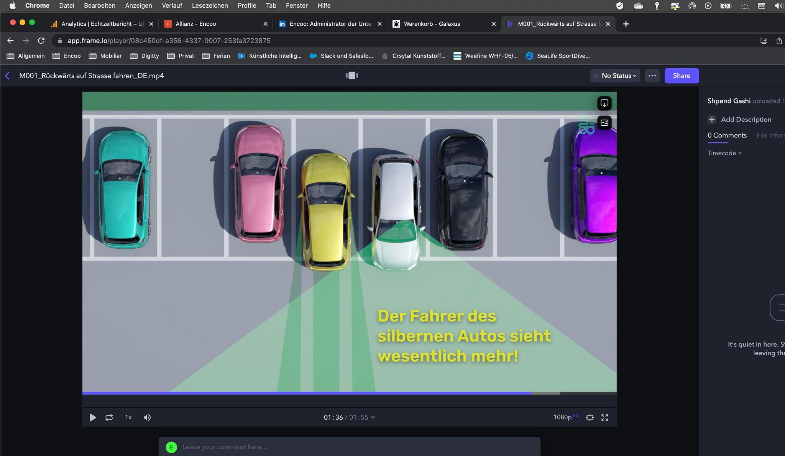Toggle loop playback icon

(x=109, y=417)
